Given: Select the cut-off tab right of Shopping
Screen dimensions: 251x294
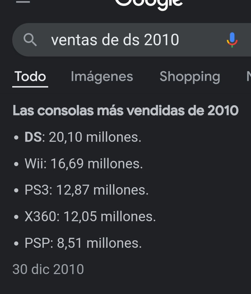Looking at the screenshot, I should coord(248,76).
